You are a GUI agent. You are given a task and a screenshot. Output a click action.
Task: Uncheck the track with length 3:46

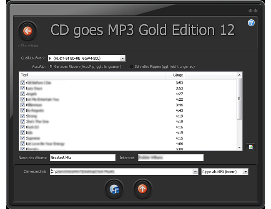coord(23,105)
